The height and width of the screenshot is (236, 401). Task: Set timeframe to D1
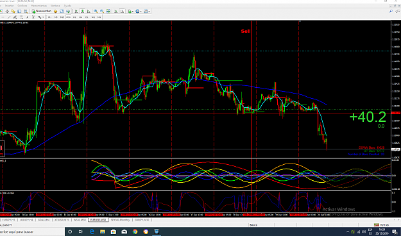pyautogui.click(x=87, y=17)
